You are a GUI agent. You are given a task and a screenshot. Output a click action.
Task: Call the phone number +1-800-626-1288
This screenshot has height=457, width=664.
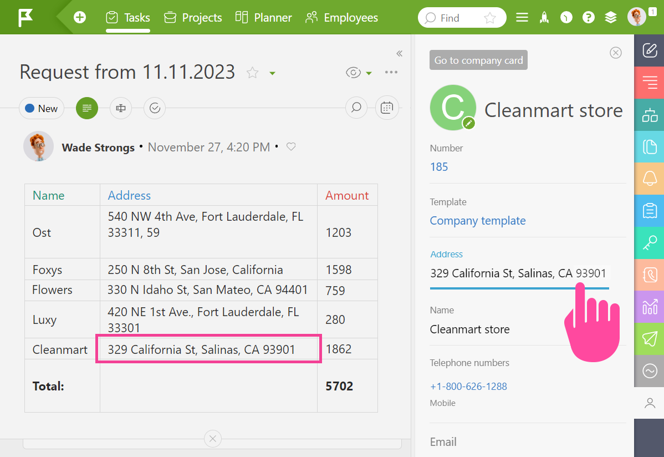468,387
